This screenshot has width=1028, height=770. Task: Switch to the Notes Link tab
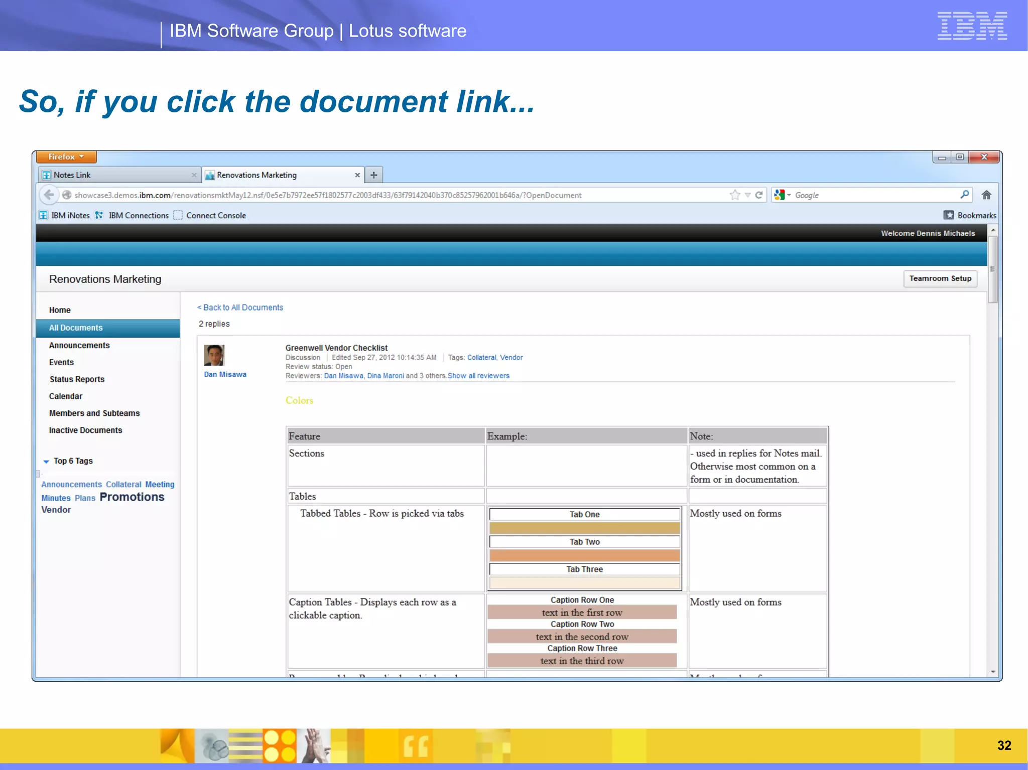point(119,175)
